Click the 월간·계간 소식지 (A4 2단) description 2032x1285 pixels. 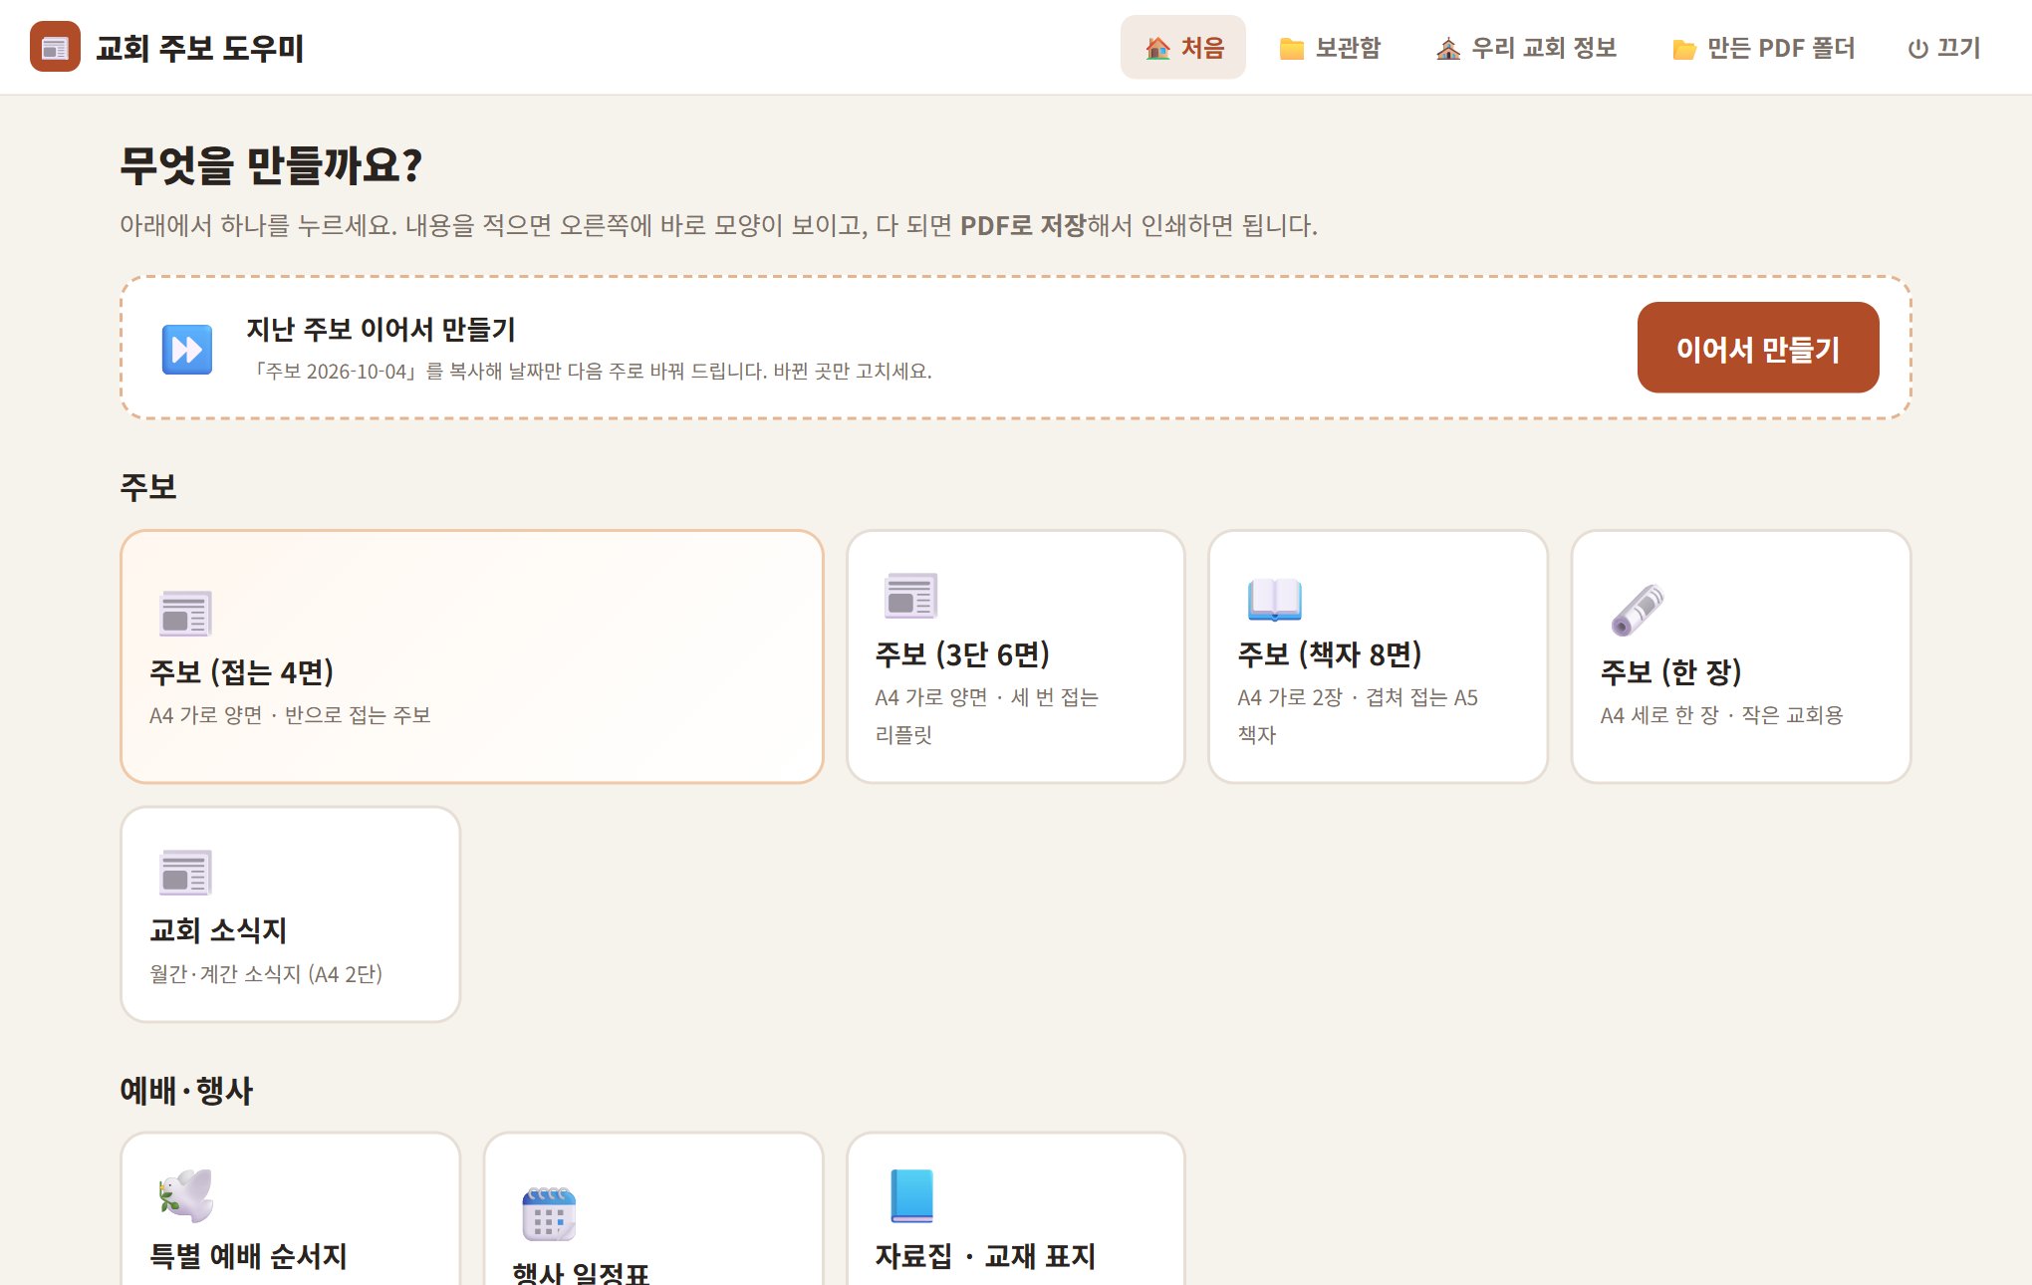(x=266, y=974)
